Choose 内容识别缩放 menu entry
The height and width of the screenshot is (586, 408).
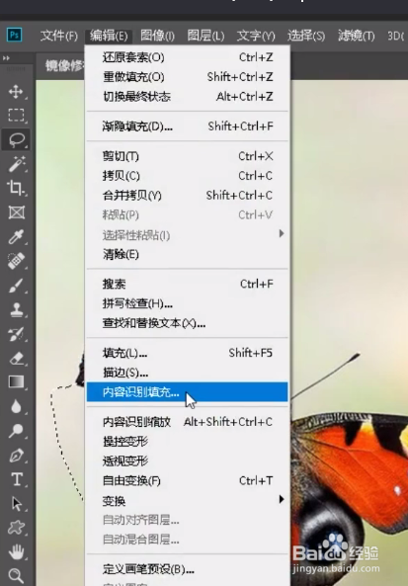pos(188,422)
